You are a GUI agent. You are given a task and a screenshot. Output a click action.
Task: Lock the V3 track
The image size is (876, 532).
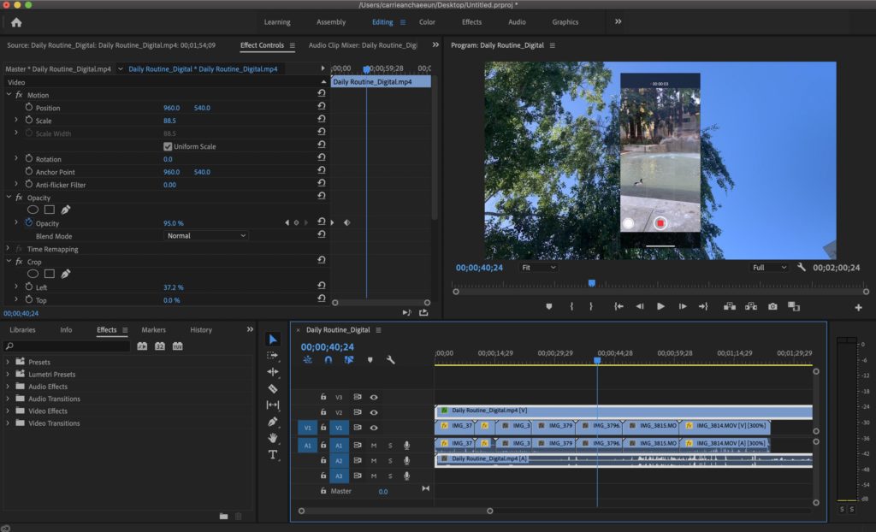coord(323,397)
